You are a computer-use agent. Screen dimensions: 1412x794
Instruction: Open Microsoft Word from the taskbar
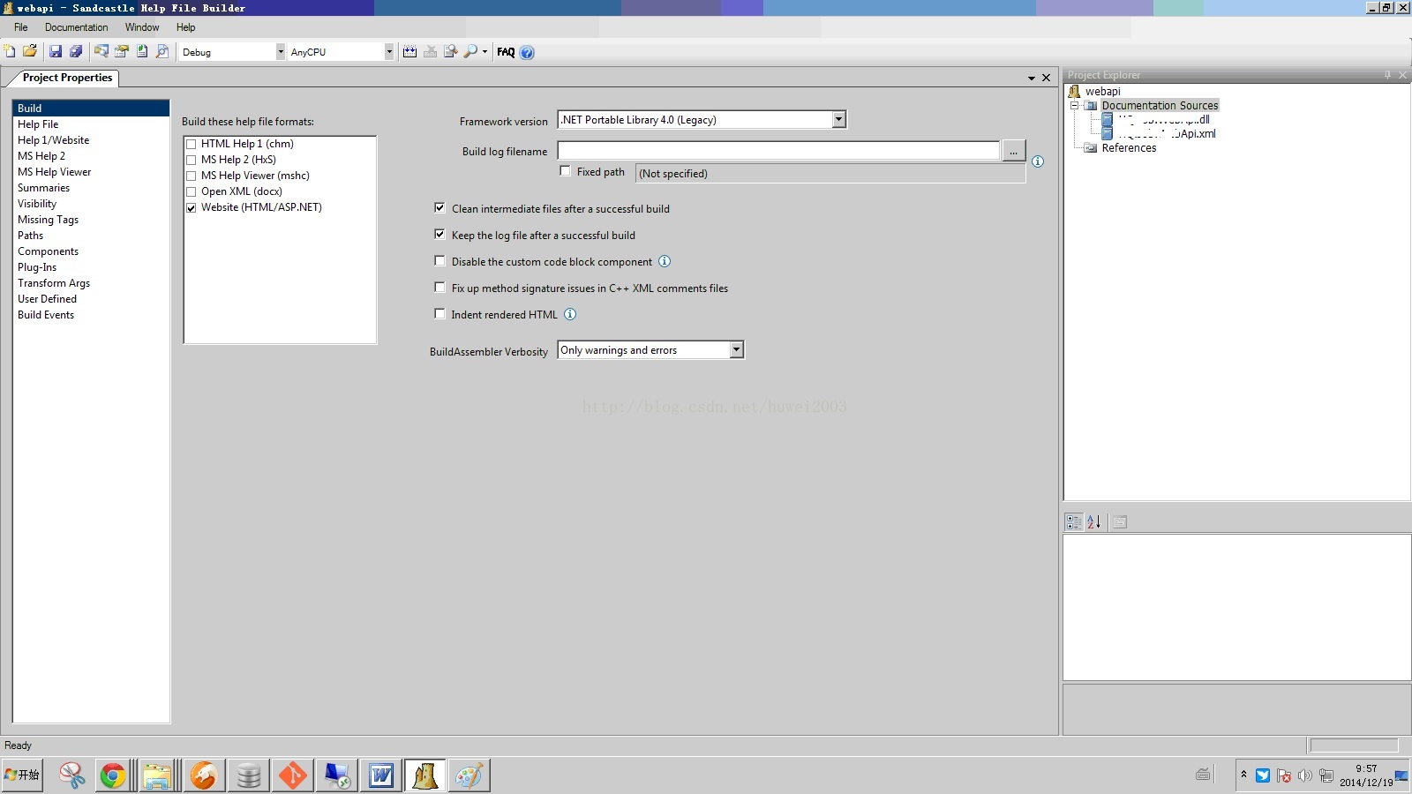[381, 775]
